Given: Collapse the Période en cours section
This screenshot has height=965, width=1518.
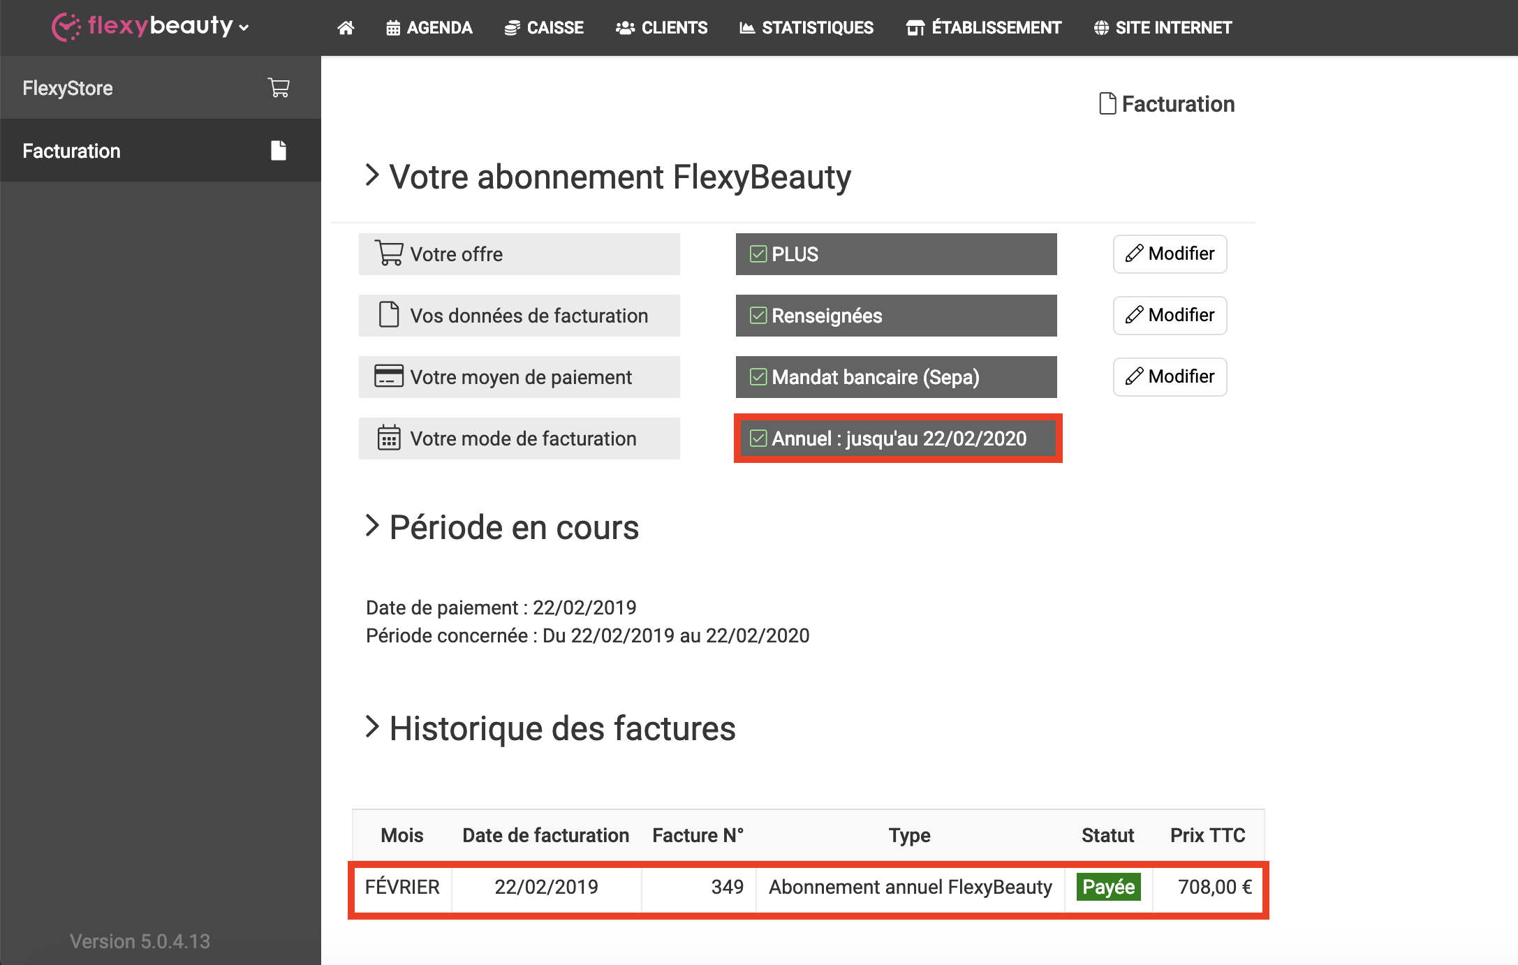Looking at the screenshot, I should (x=372, y=526).
